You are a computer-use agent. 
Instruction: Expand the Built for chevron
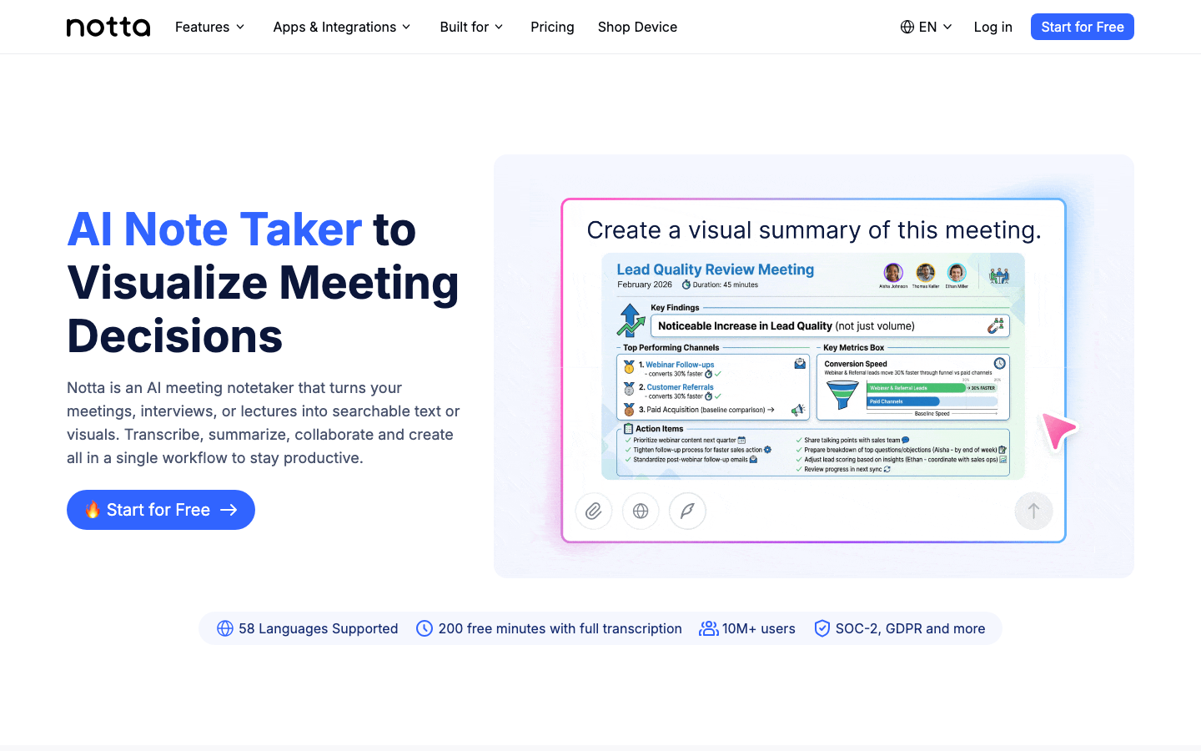(x=499, y=27)
